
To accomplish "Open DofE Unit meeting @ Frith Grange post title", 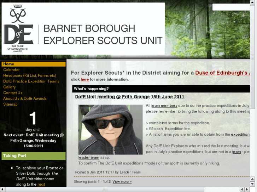I will click(130, 97).
